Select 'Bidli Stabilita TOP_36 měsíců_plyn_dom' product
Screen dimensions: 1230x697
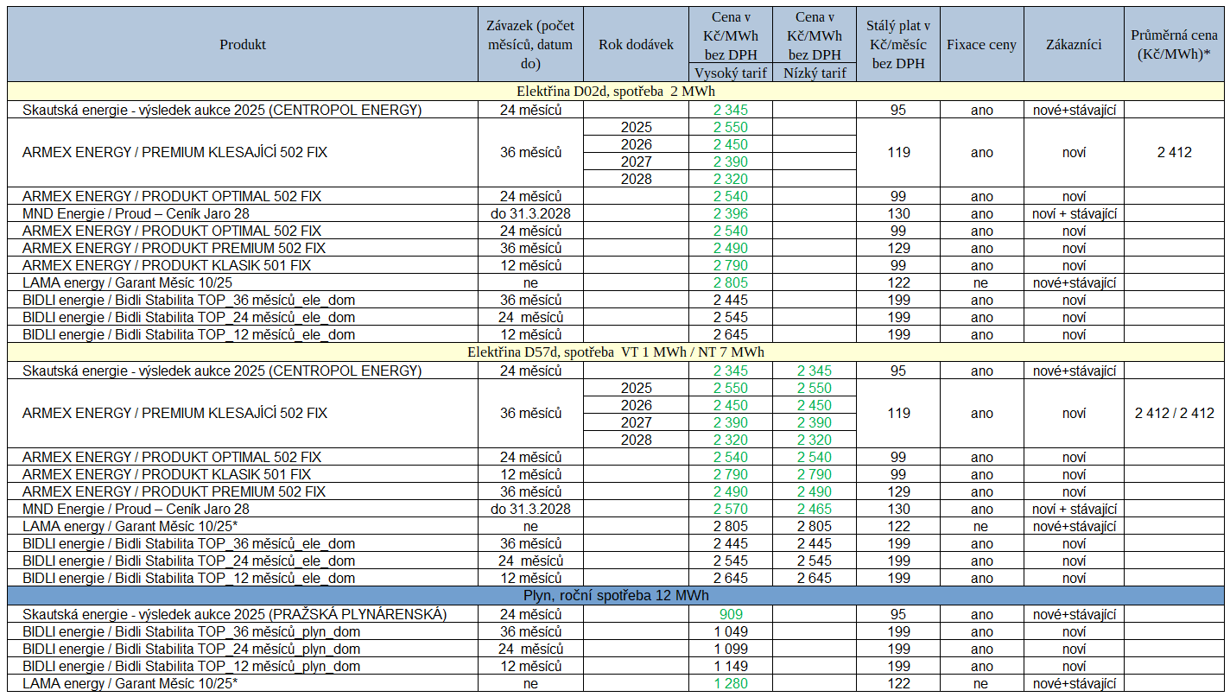coord(192,631)
